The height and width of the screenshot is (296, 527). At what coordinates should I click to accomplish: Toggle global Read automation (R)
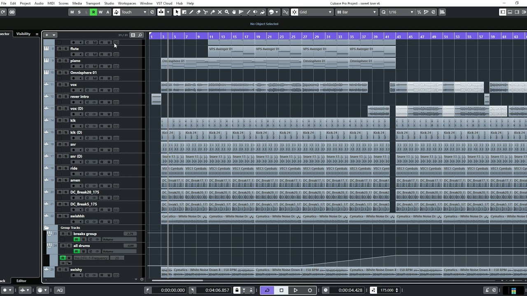[x=93, y=12]
